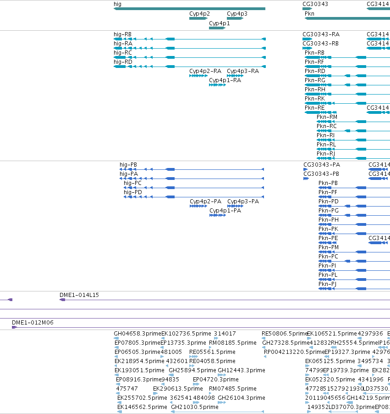Select the Cyp4p3-RA transcript label
The image size is (390, 414).
tap(243, 71)
